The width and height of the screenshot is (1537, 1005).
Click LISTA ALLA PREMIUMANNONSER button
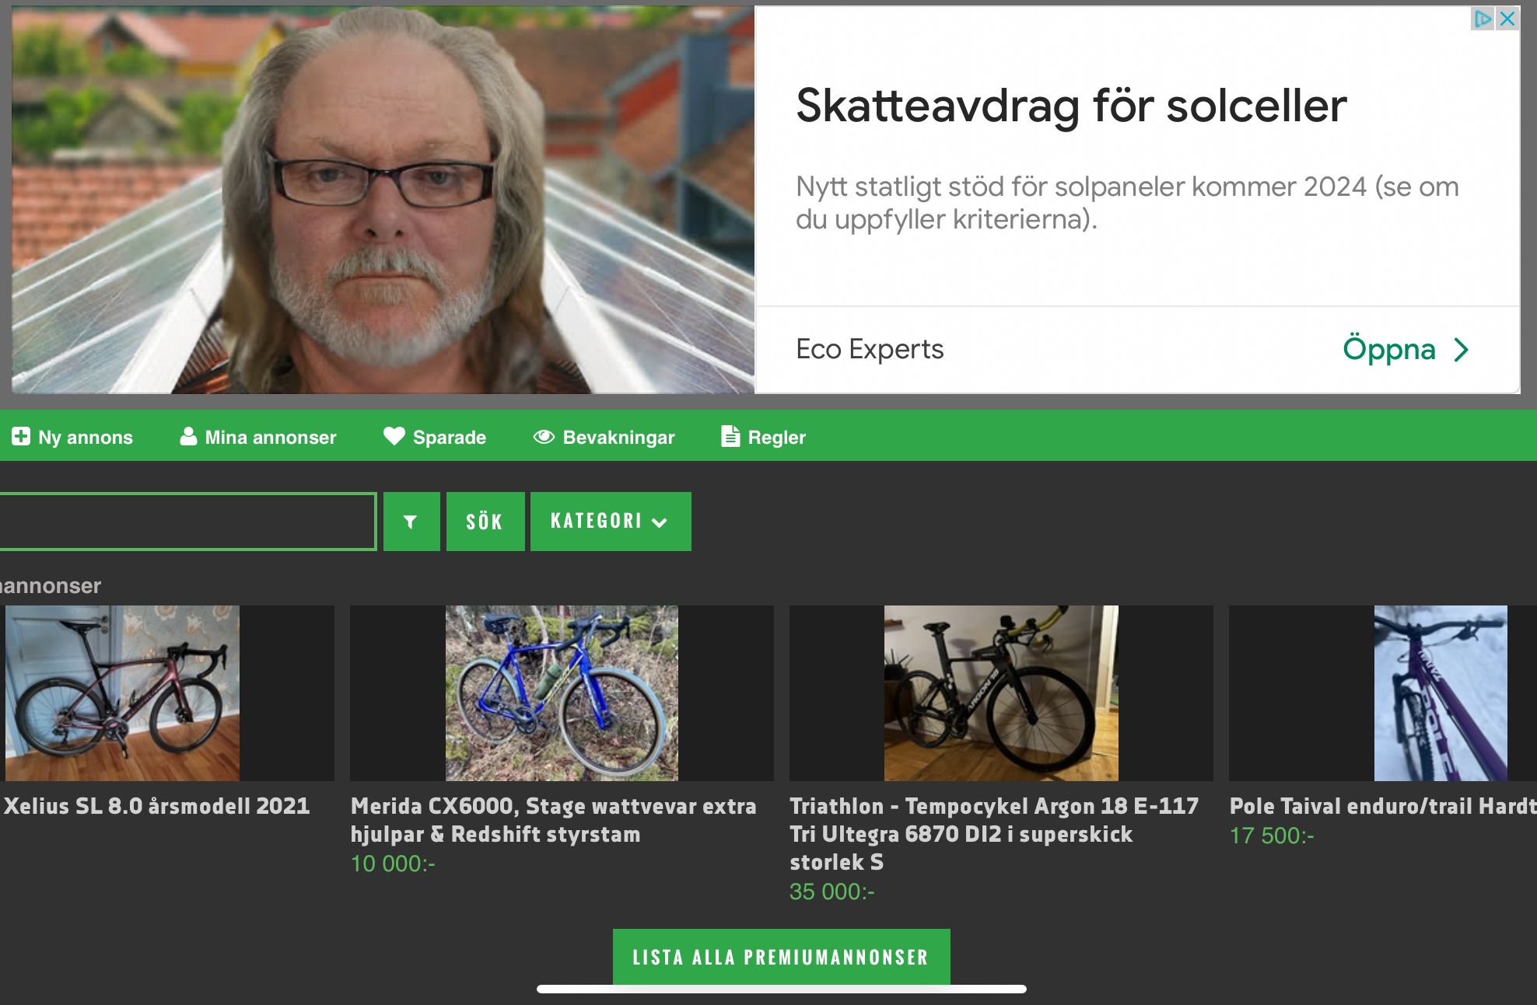point(781,957)
